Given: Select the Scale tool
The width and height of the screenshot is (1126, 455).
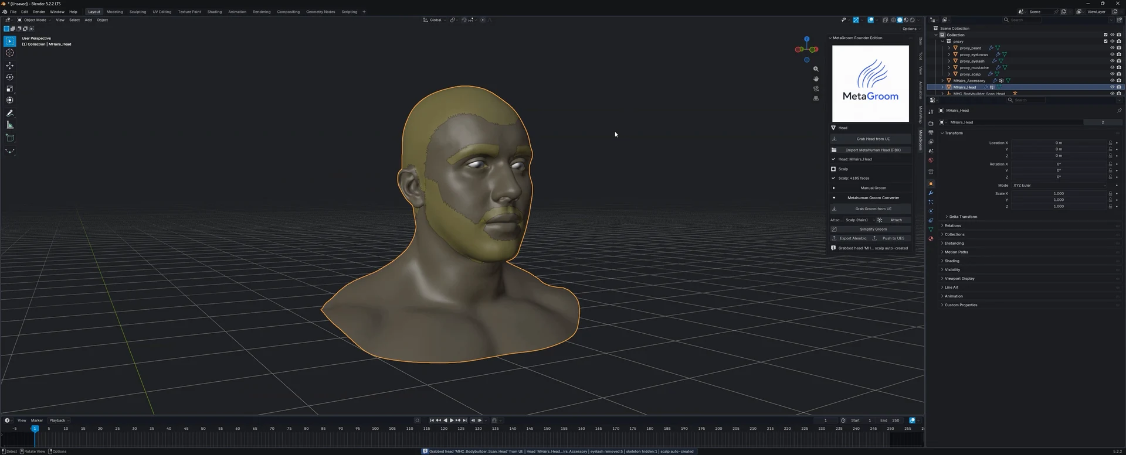Looking at the screenshot, I should click(x=10, y=89).
